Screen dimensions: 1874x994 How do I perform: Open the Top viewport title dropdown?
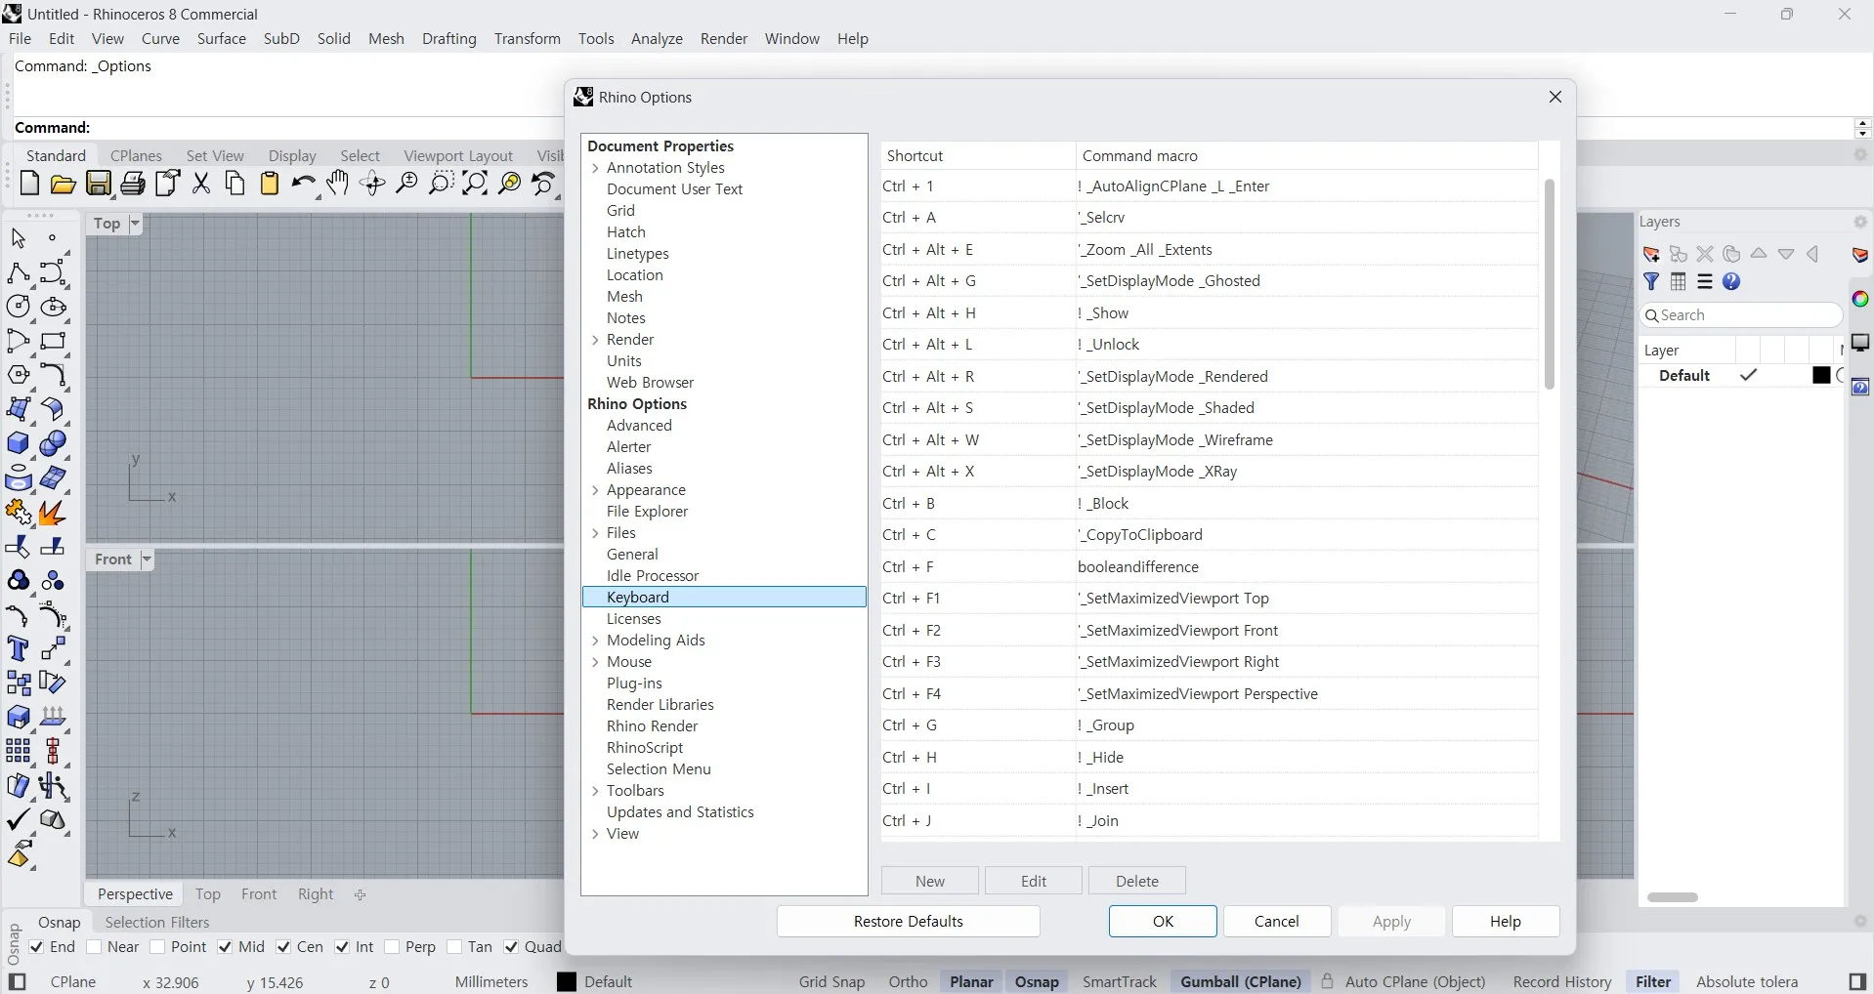coord(135,225)
